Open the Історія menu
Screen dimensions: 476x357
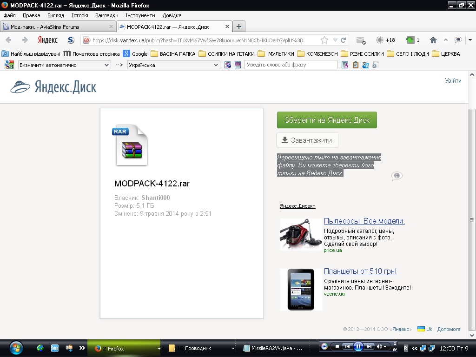[x=80, y=15]
